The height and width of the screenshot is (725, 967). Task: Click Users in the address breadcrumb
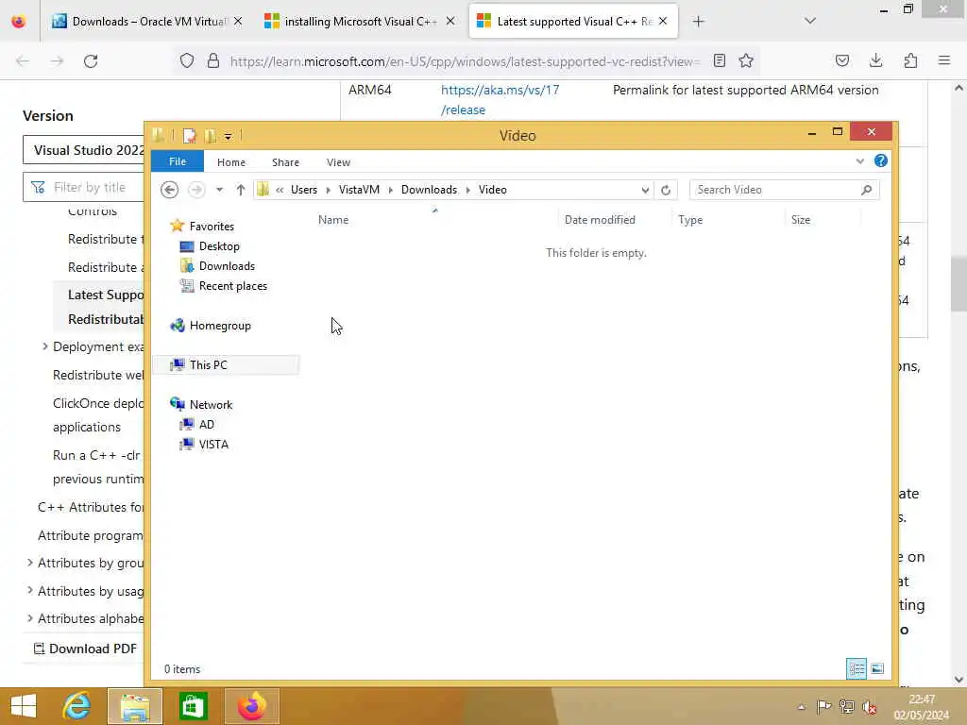[303, 190]
